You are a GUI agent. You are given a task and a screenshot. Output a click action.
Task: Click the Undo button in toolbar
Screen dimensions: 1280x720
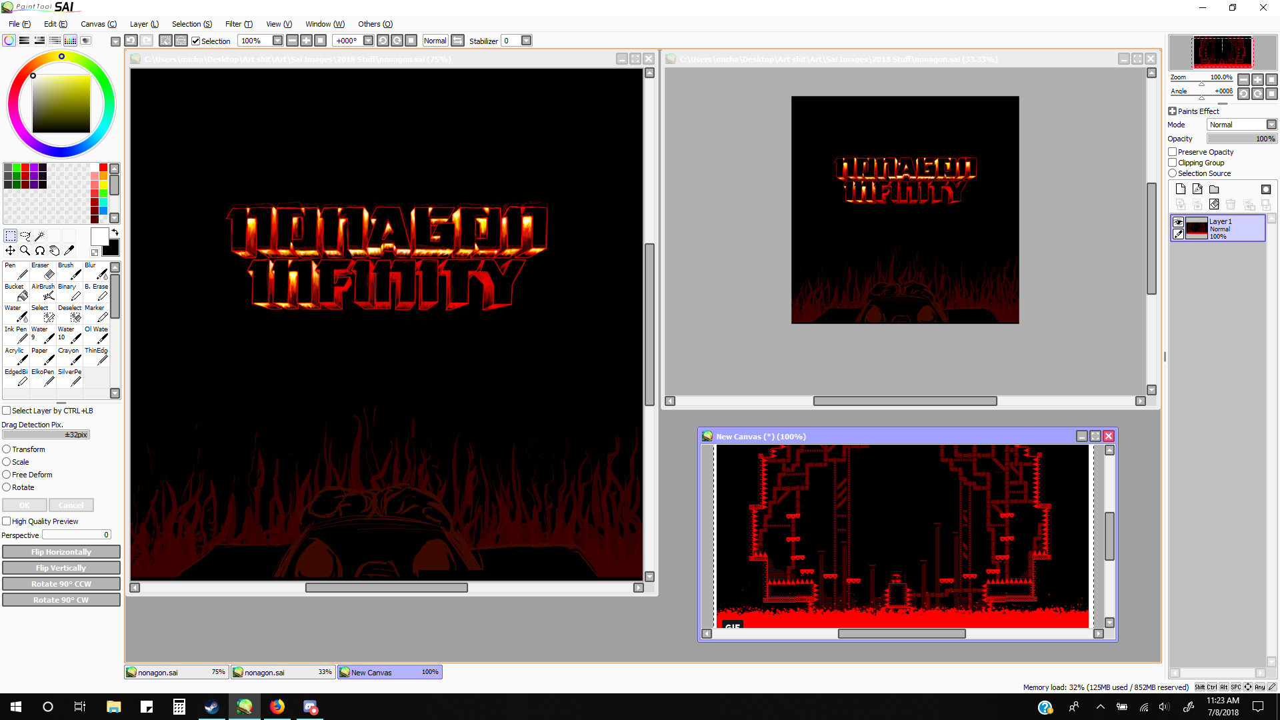tap(131, 41)
